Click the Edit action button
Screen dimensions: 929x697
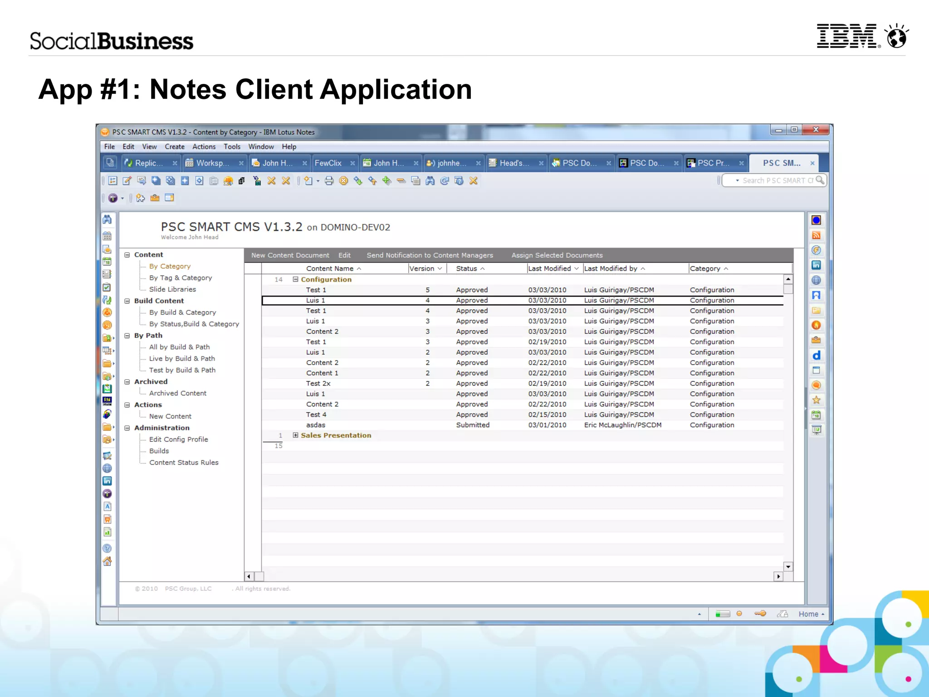(344, 255)
